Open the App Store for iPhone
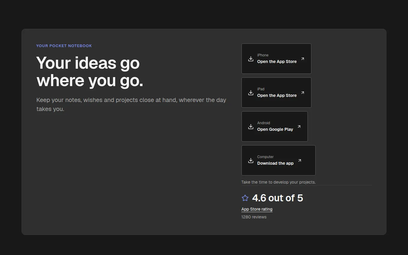Screen dimensions: 408x255 pyautogui.click(x=276, y=59)
